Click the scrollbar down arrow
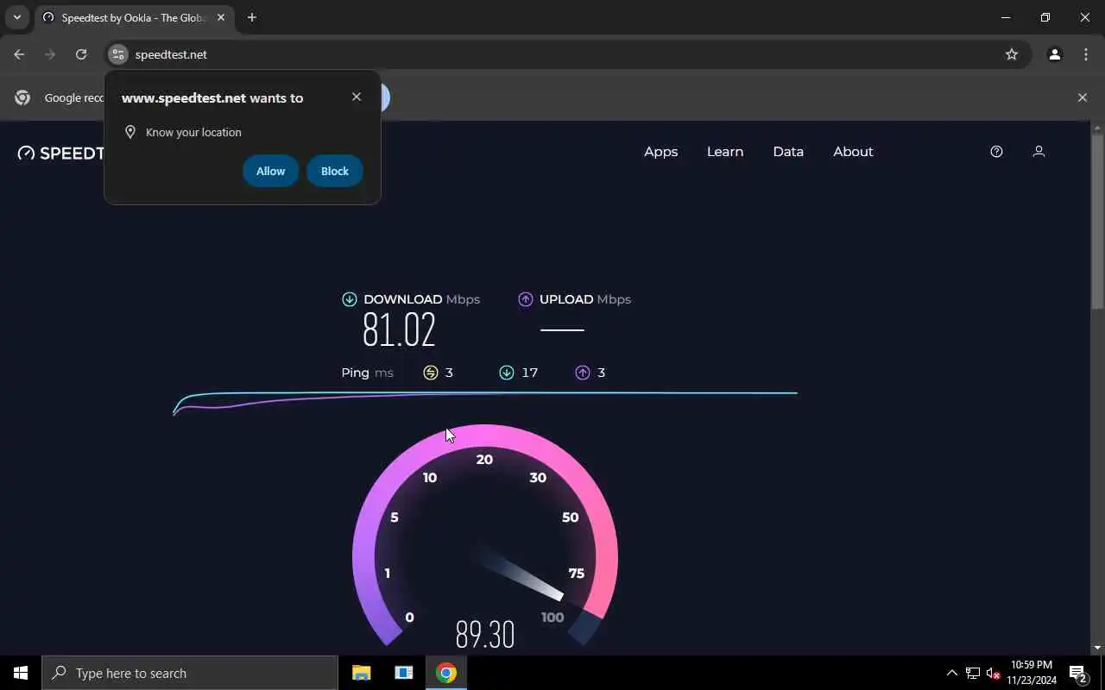This screenshot has width=1105, height=690. 1097,648
